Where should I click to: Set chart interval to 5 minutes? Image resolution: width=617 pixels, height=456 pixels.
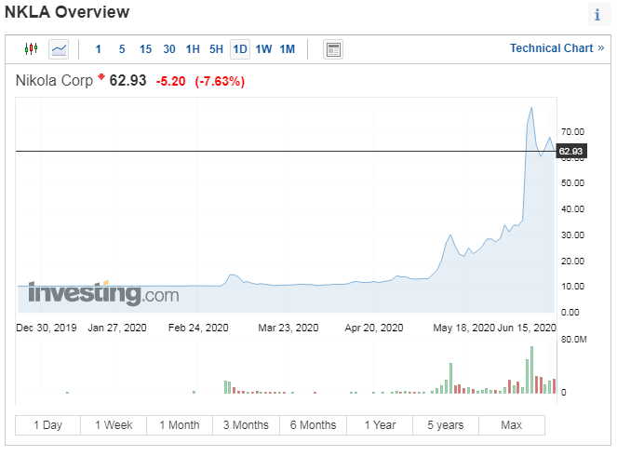point(122,49)
